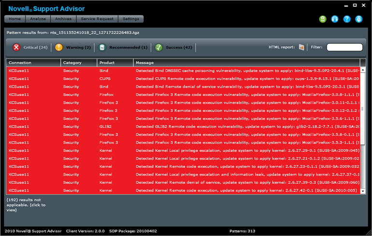Sort by the Connection column header

33,63
